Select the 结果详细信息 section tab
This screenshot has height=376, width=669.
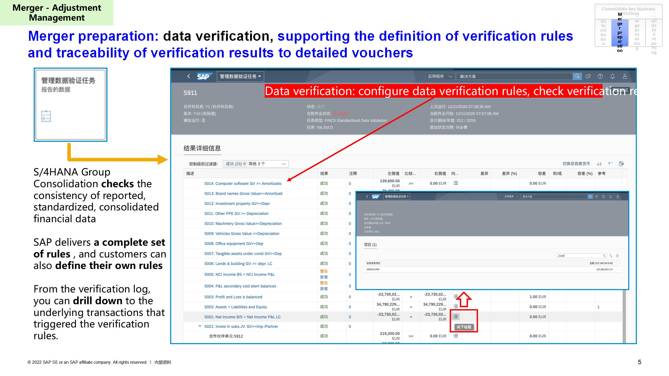[x=202, y=148]
